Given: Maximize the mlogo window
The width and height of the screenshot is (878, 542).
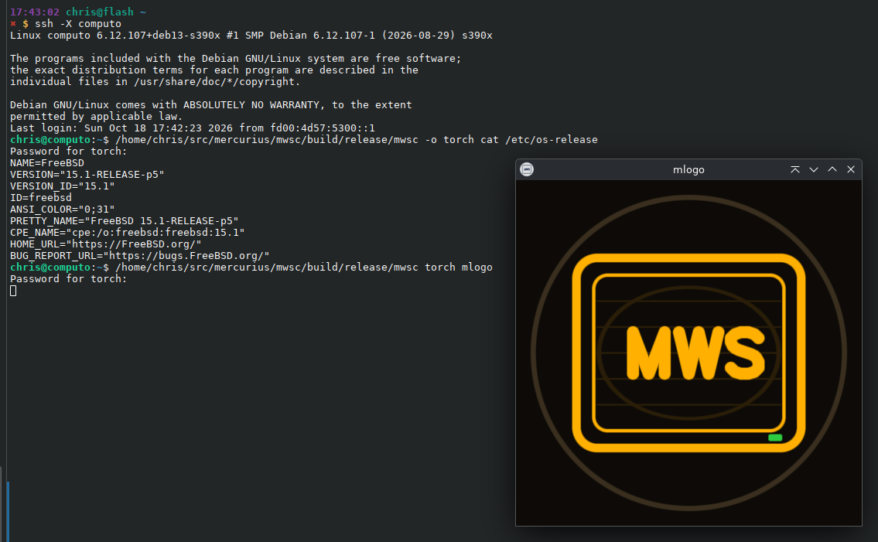Looking at the screenshot, I should click(x=832, y=169).
